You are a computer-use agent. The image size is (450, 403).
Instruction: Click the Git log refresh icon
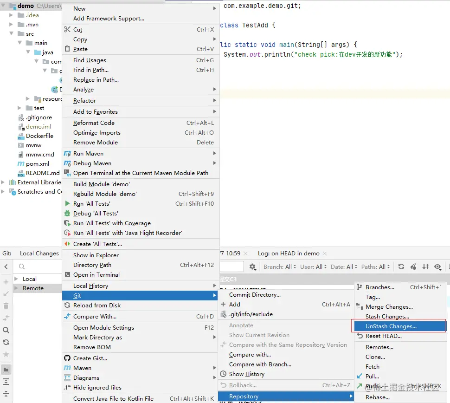(401, 266)
